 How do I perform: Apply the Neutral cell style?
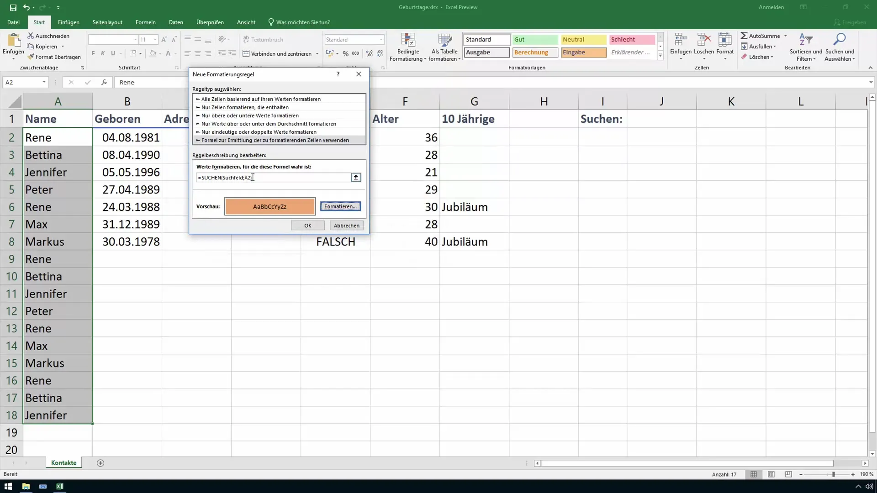583,40
